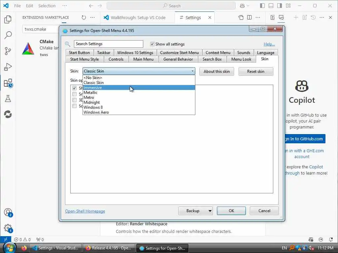Open the Backup button dropdown arrow
Viewport: 338px width, 253px height.
(x=210, y=211)
